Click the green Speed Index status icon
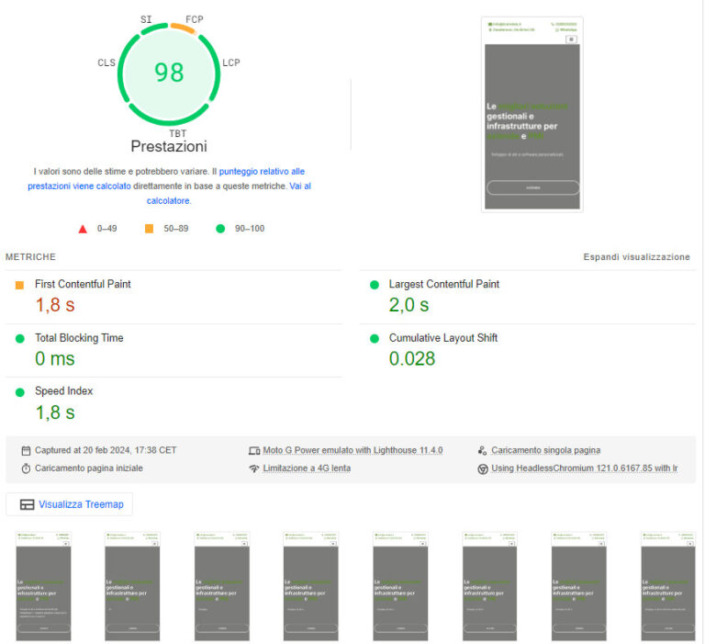Screen dimensions: 705x644 20,392
